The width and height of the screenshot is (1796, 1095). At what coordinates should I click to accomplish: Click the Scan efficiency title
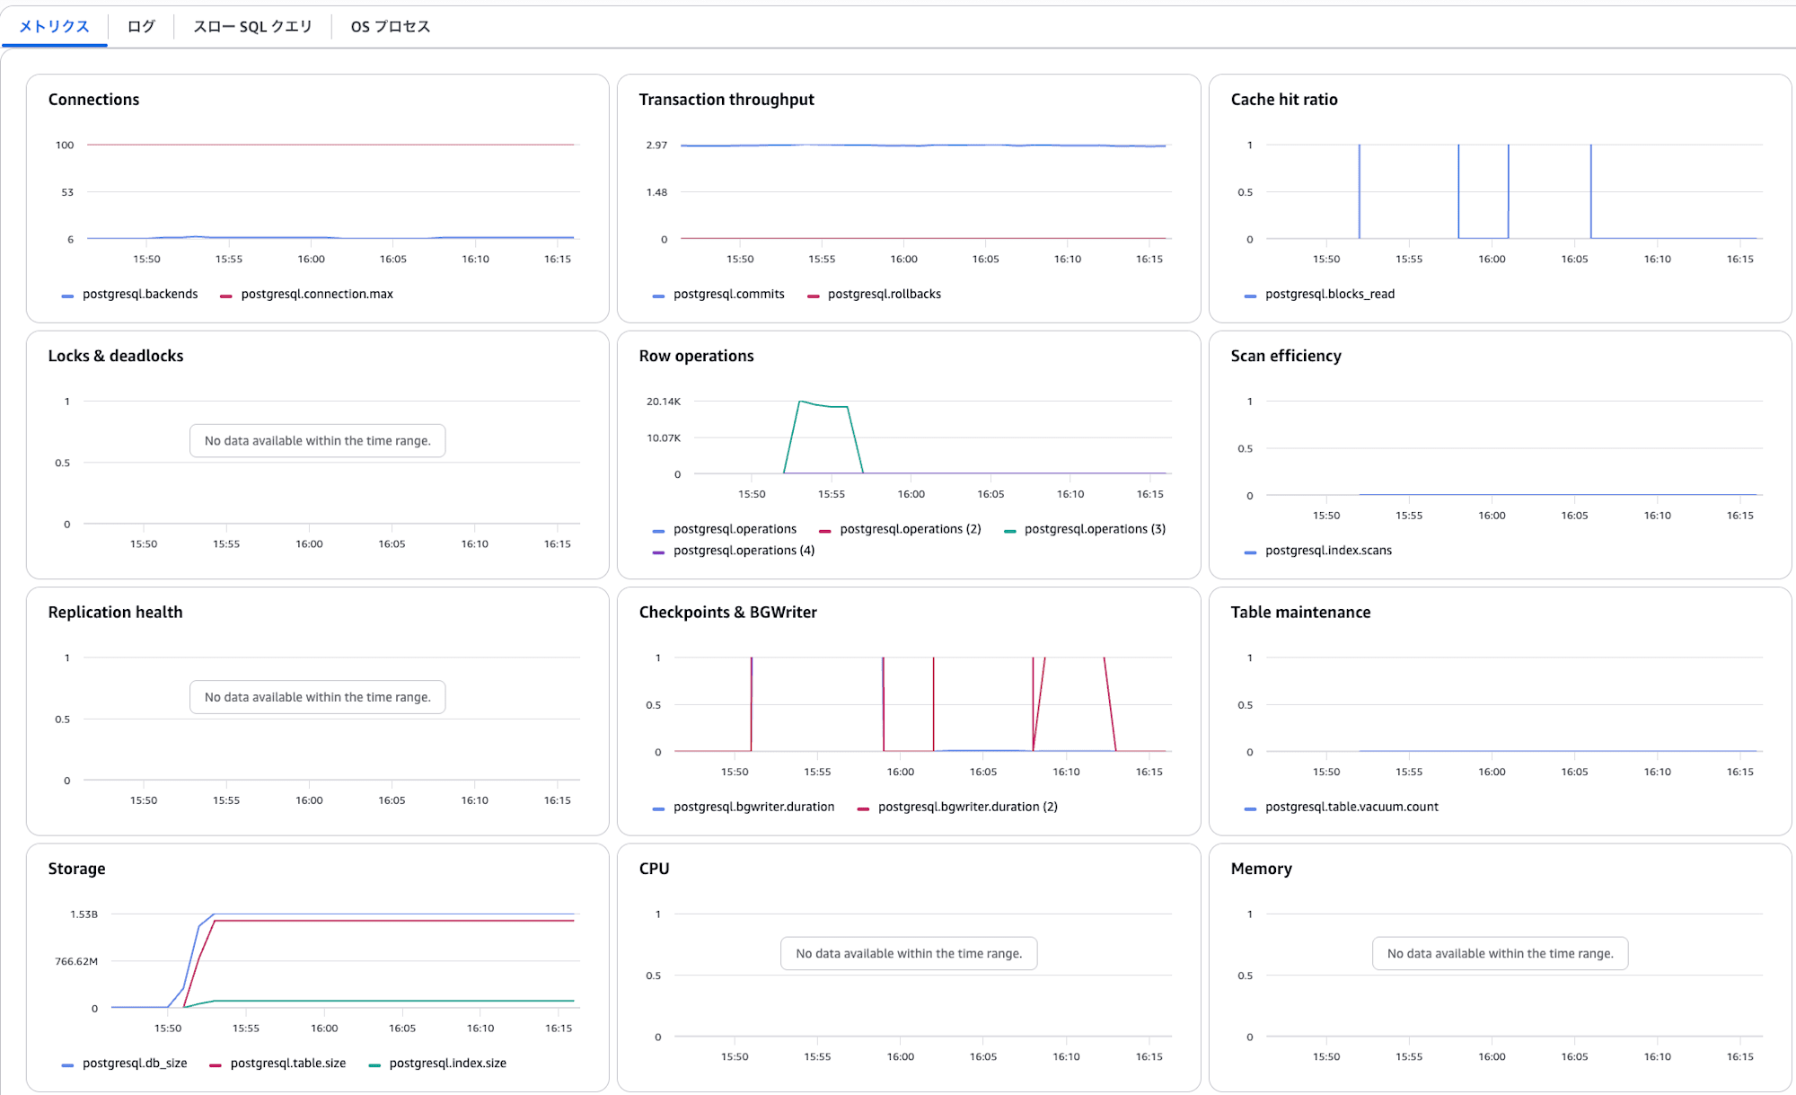point(1286,356)
